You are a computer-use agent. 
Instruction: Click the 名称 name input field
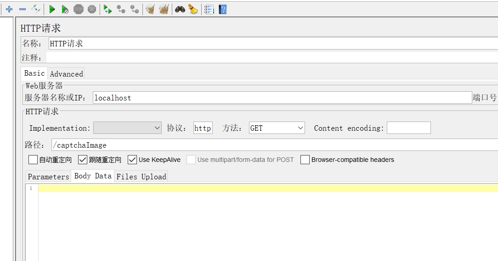[x=273, y=44]
